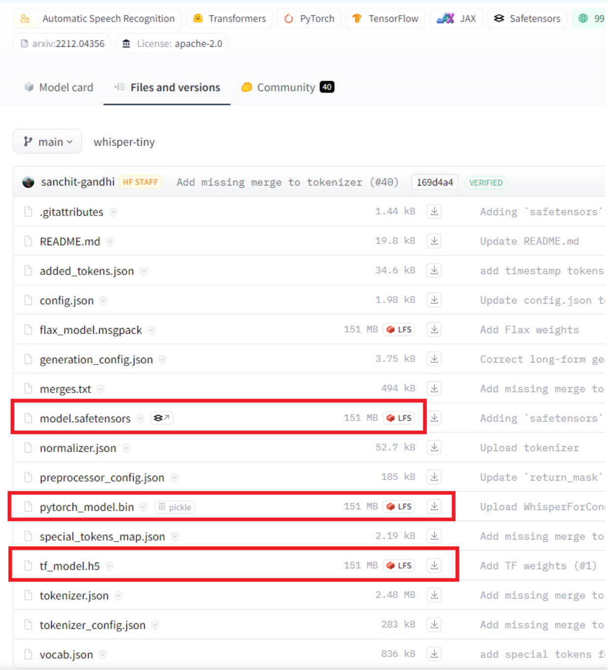Download generation_config.json via its download icon
The height and width of the screenshot is (670, 608).
click(434, 359)
